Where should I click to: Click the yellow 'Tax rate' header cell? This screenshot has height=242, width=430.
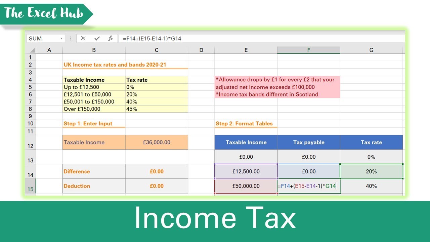(x=157, y=80)
